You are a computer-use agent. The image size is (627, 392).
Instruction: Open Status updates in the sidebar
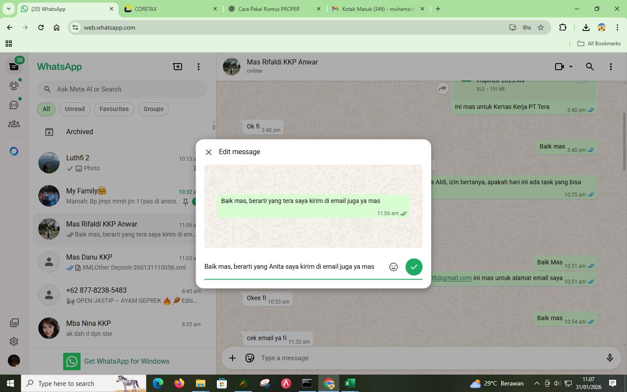point(13,86)
